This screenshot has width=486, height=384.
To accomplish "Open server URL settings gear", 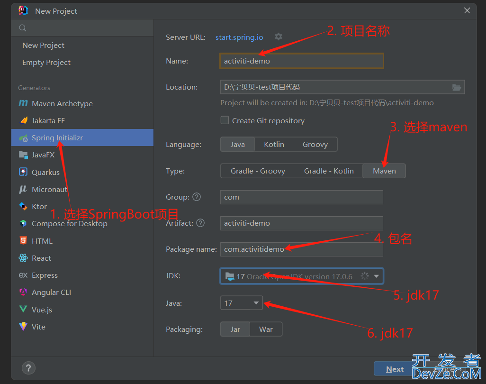I will pos(279,37).
